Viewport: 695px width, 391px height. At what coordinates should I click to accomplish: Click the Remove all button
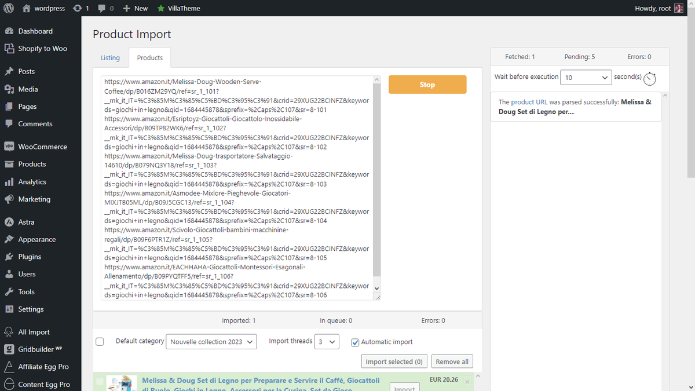[452, 361]
